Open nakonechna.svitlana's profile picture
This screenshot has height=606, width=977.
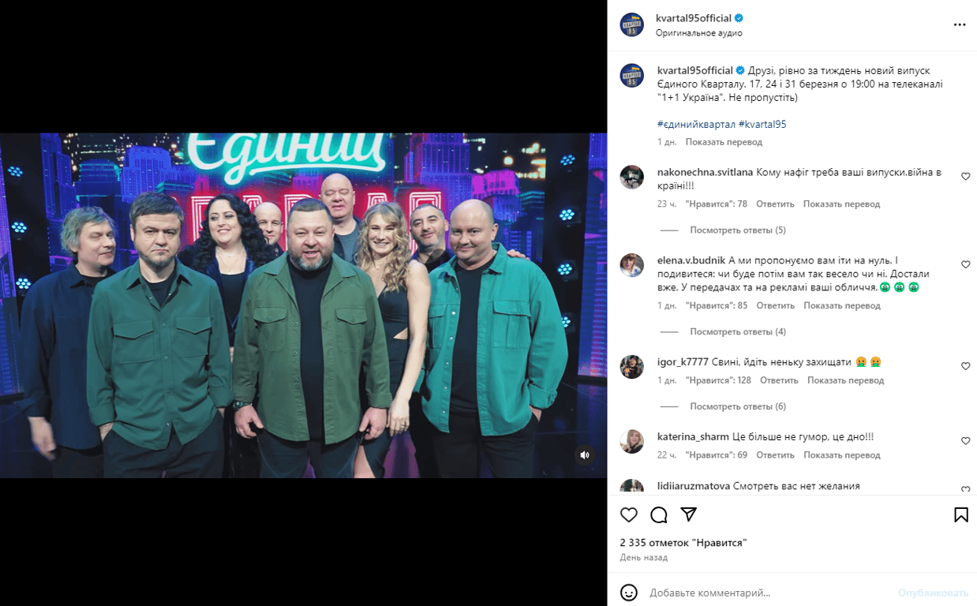pos(632,177)
